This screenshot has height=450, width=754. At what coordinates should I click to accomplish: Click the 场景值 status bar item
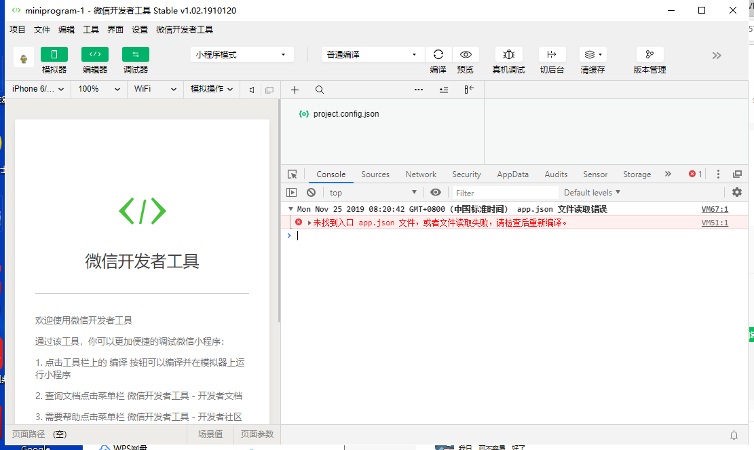pyautogui.click(x=210, y=434)
